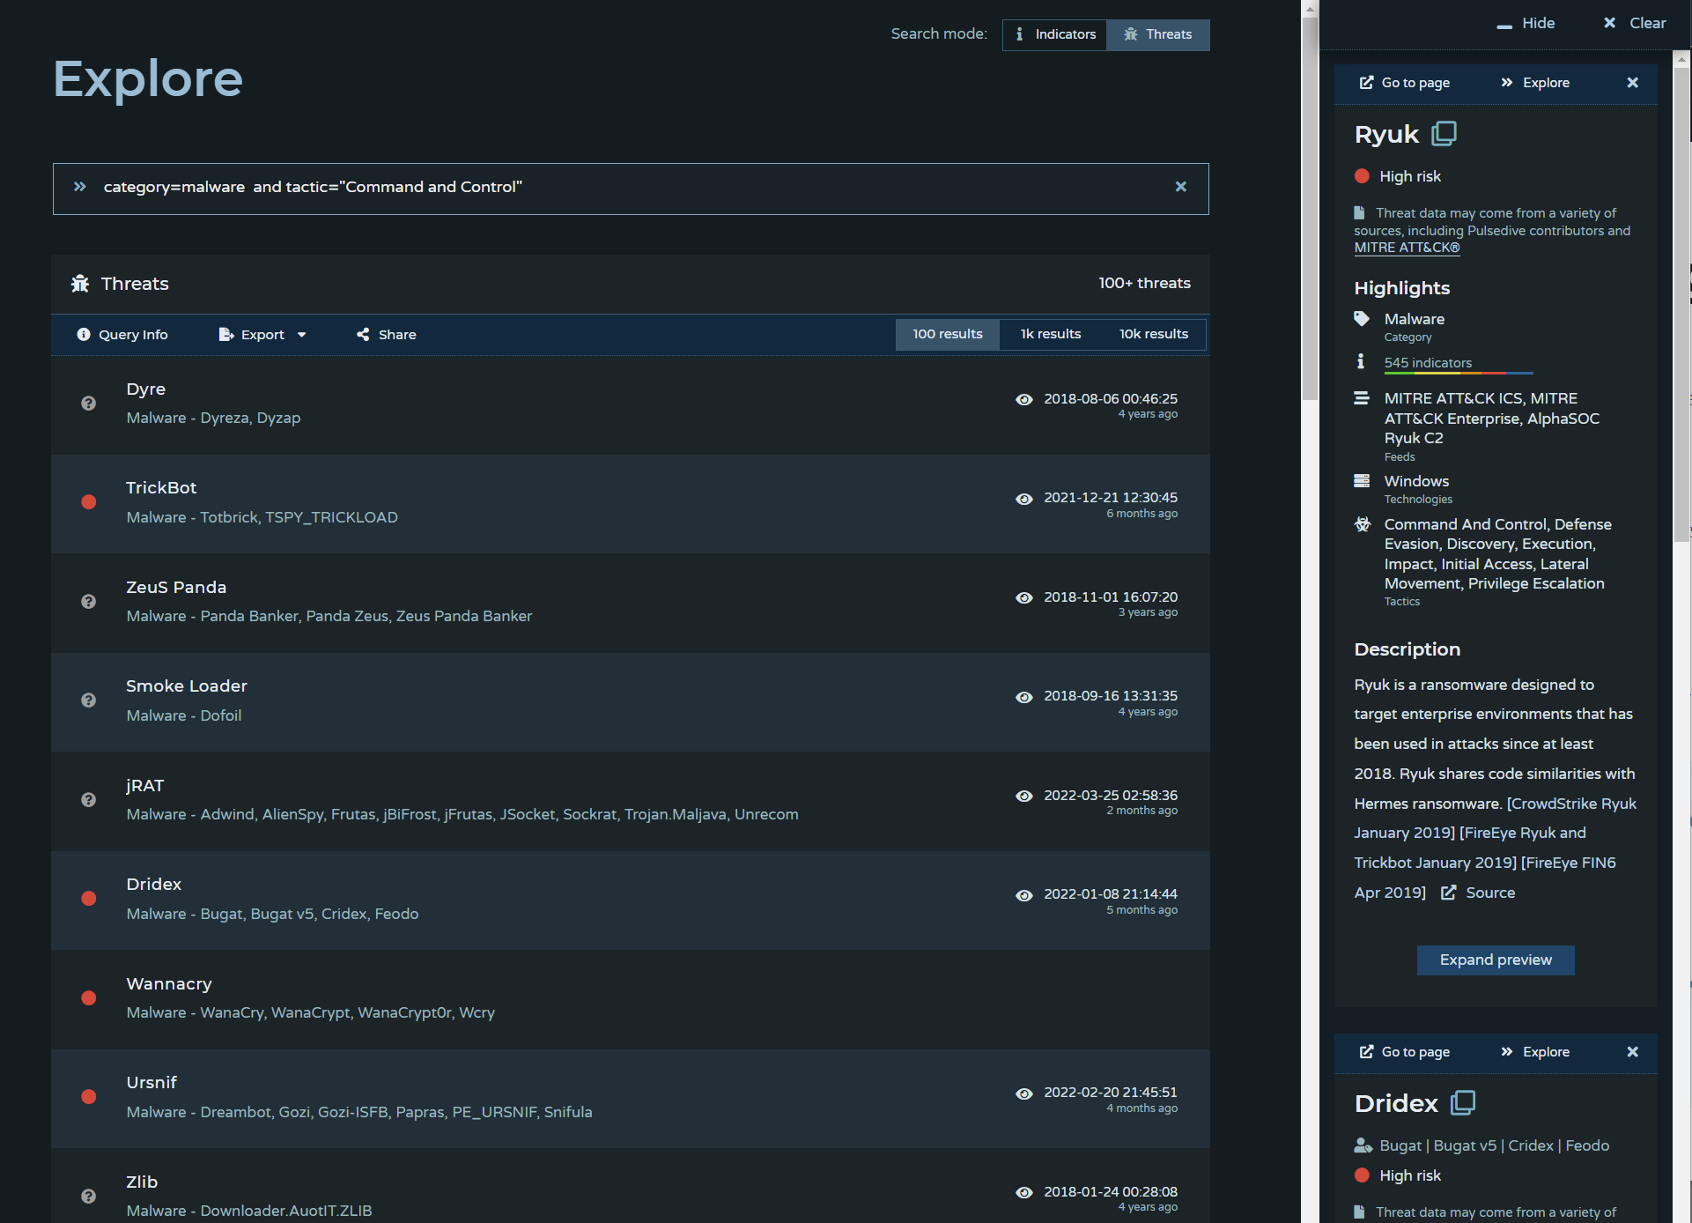Select the 1k results tab

[1051, 334]
